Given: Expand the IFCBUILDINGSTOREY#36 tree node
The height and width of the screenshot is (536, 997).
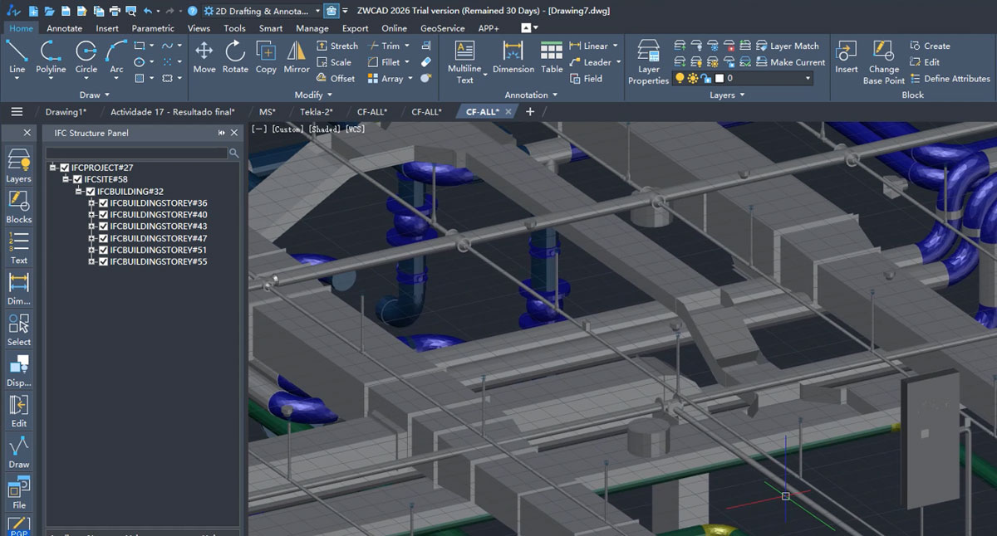Looking at the screenshot, I should 92,203.
